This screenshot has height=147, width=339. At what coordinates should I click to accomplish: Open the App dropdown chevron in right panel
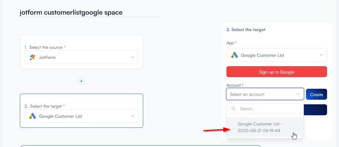(x=321, y=55)
